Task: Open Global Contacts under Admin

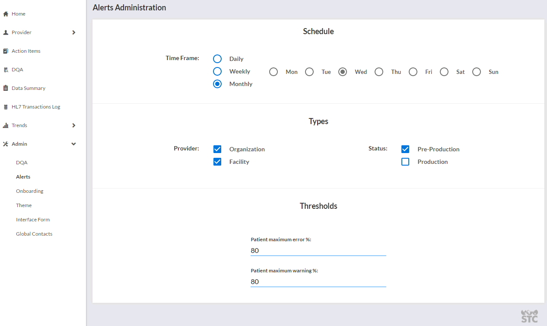Action: click(34, 234)
